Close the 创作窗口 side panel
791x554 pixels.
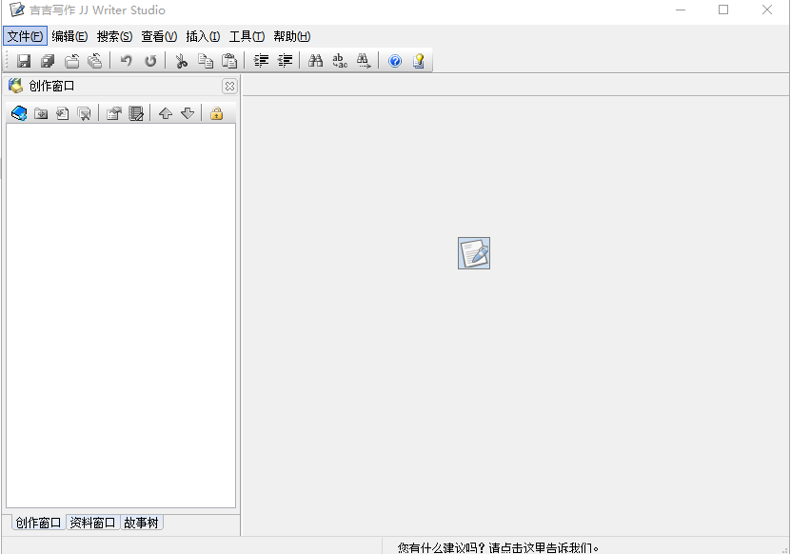pos(229,87)
